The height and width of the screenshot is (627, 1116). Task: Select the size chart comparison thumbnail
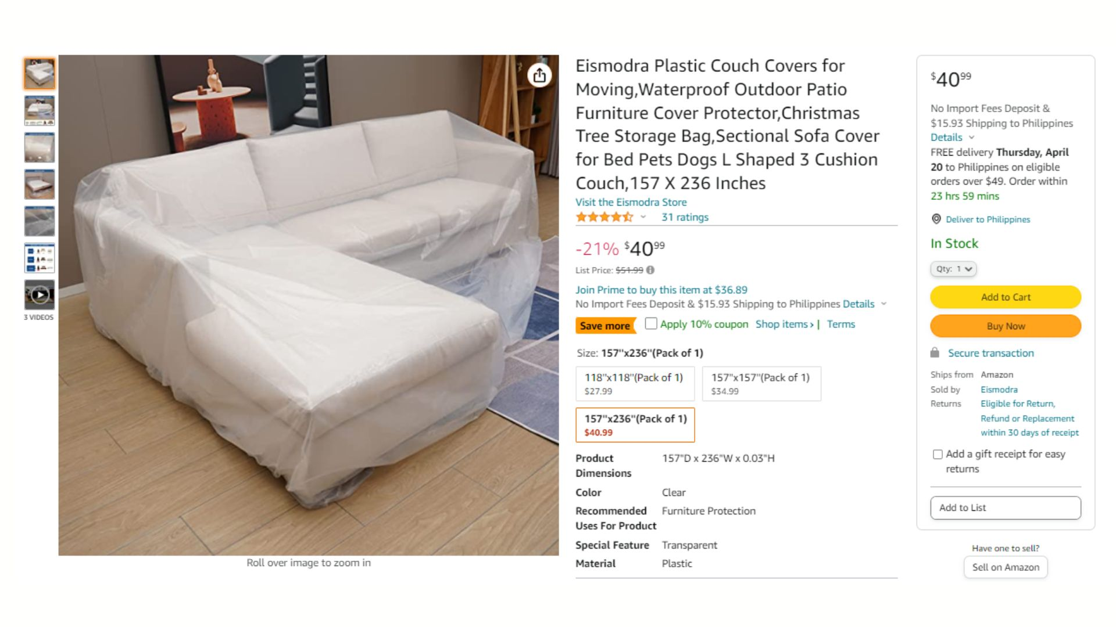[40, 258]
